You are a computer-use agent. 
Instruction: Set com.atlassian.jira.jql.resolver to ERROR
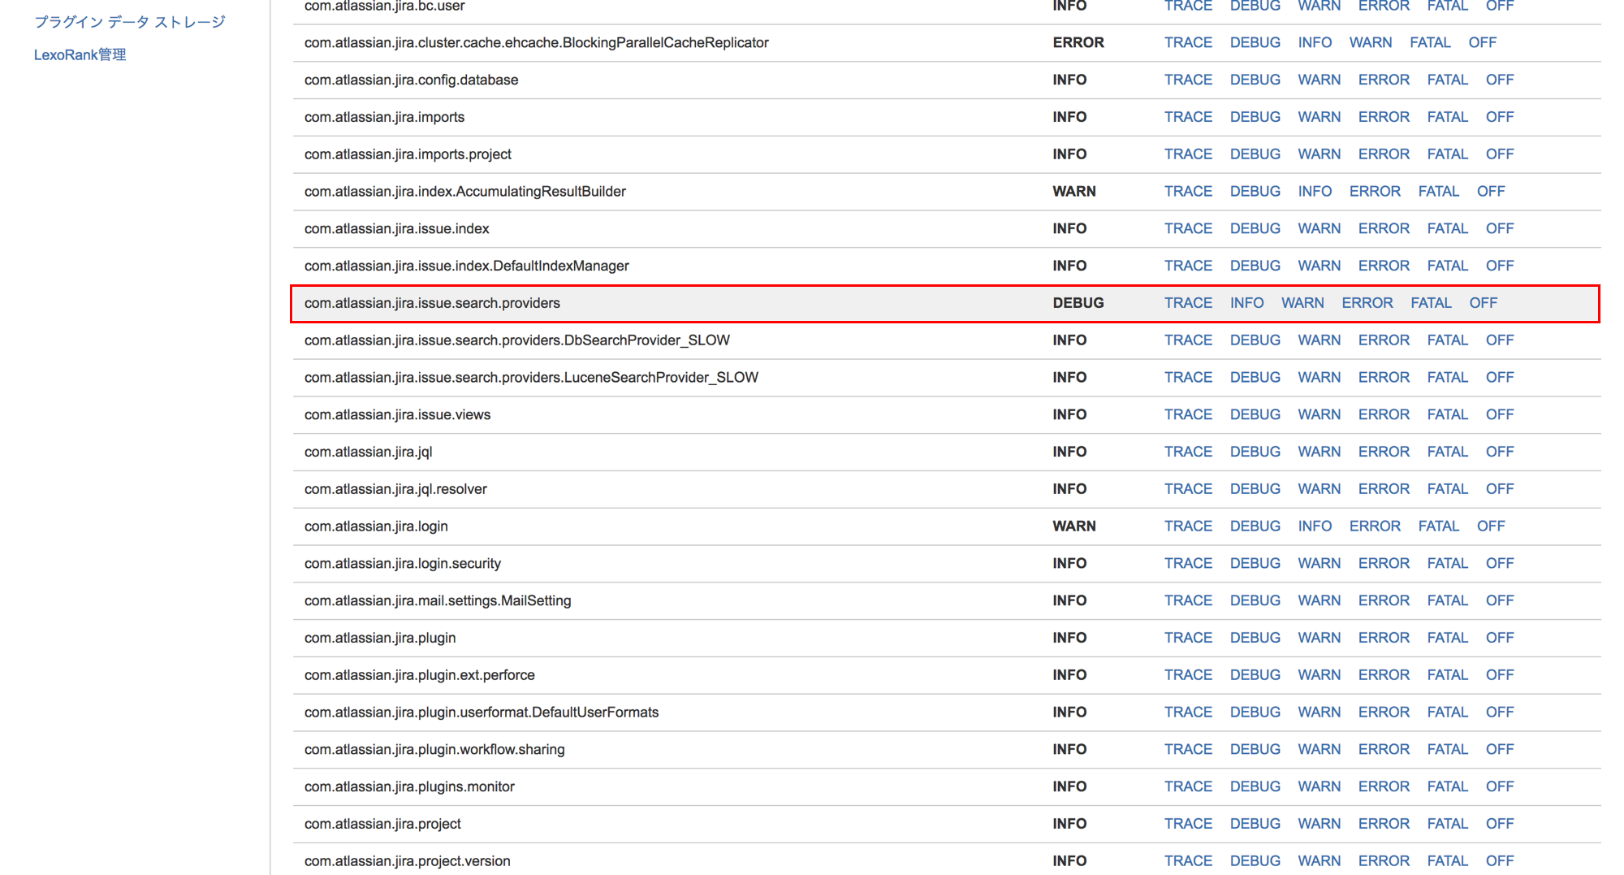[1384, 489]
